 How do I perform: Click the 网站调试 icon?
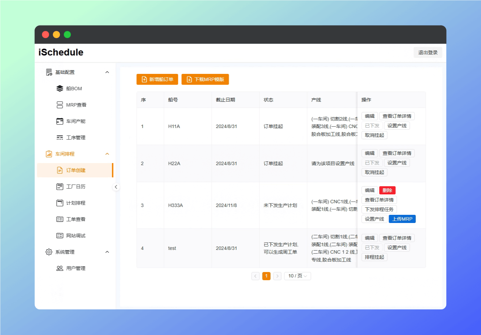point(60,236)
